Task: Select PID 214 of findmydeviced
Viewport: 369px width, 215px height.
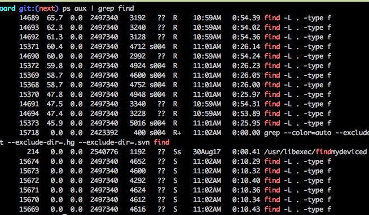Action: point(33,152)
